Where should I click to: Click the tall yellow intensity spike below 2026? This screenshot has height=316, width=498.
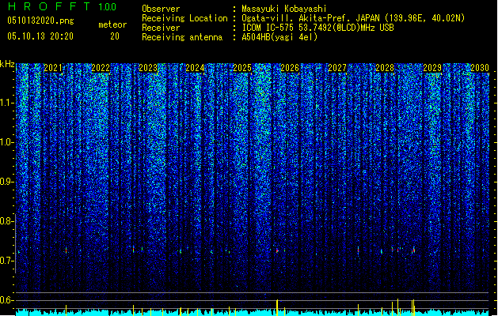(277, 307)
